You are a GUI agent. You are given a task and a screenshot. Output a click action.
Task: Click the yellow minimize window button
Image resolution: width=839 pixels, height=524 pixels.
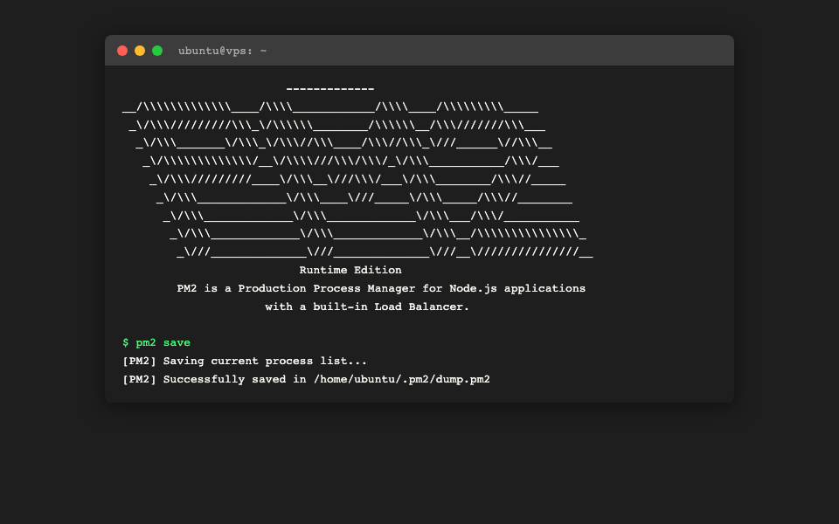tap(140, 51)
